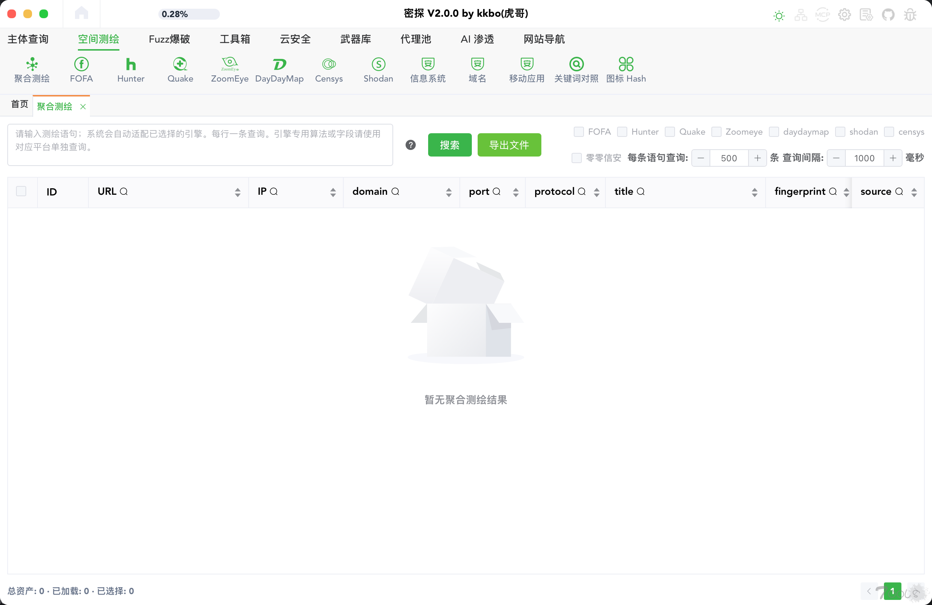Click the search icon in title column
Viewport: 932px width, 605px height.
pyautogui.click(x=641, y=191)
